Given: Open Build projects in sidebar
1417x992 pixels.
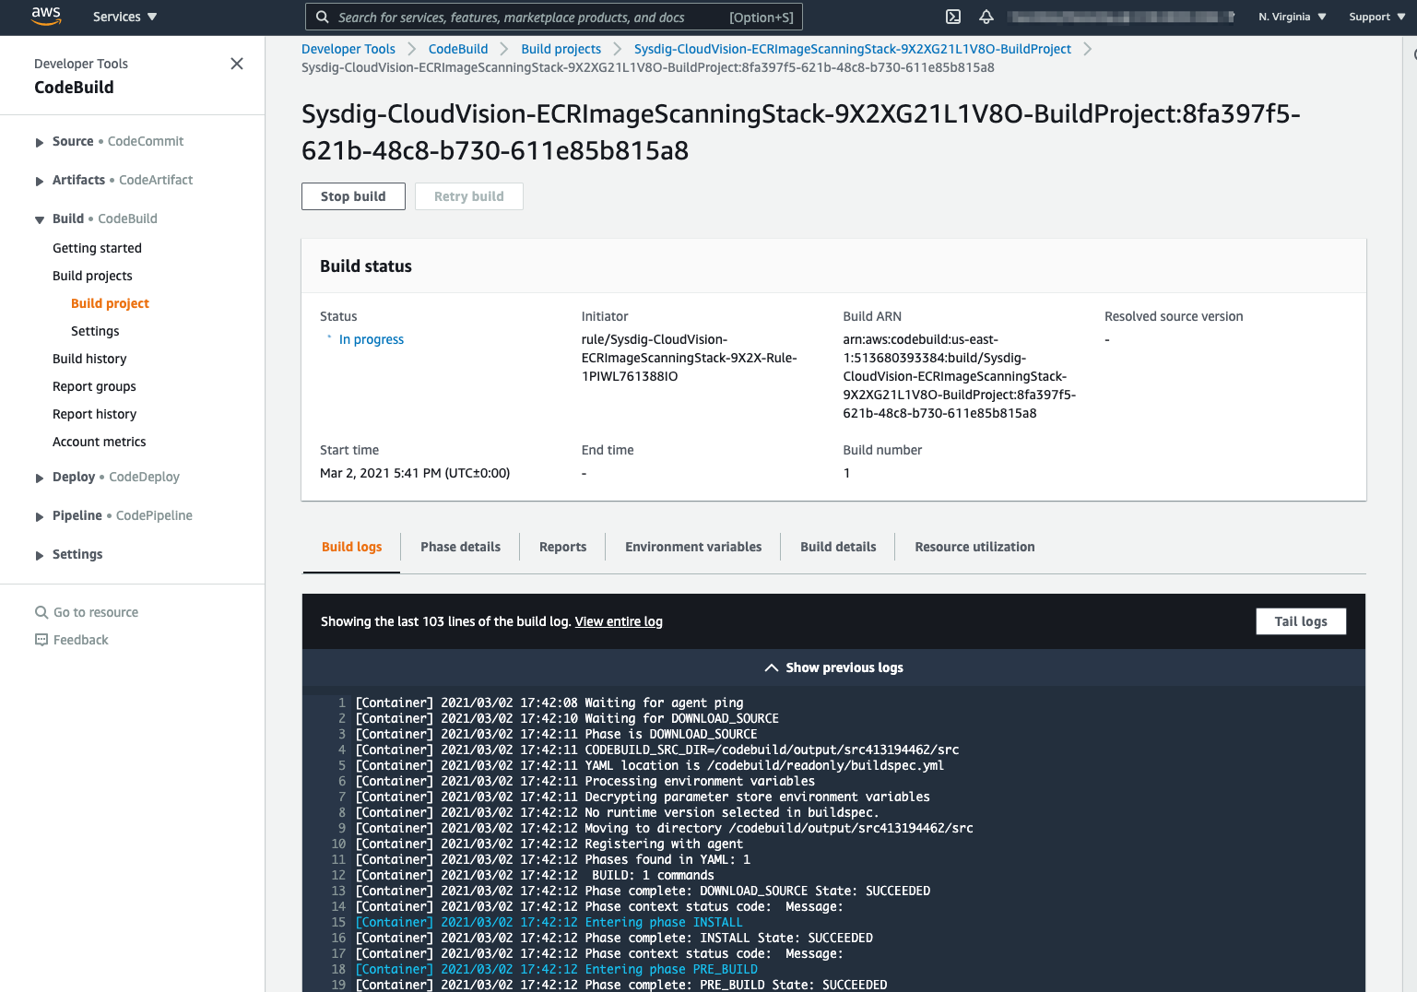Looking at the screenshot, I should coord(92,276).
